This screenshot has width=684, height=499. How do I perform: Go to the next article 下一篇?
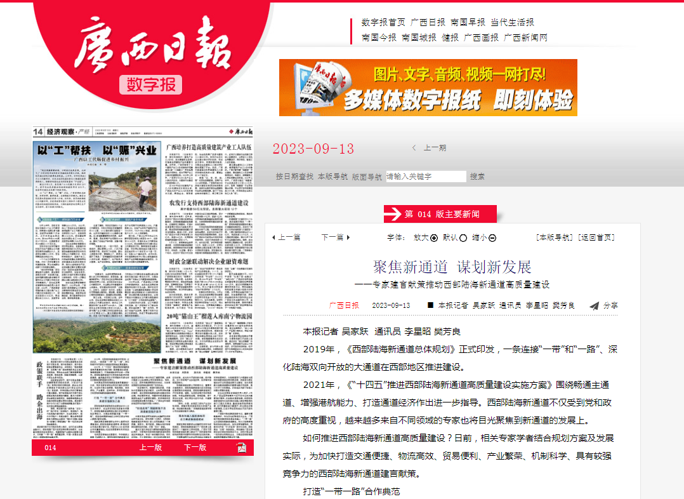point(336,237)
